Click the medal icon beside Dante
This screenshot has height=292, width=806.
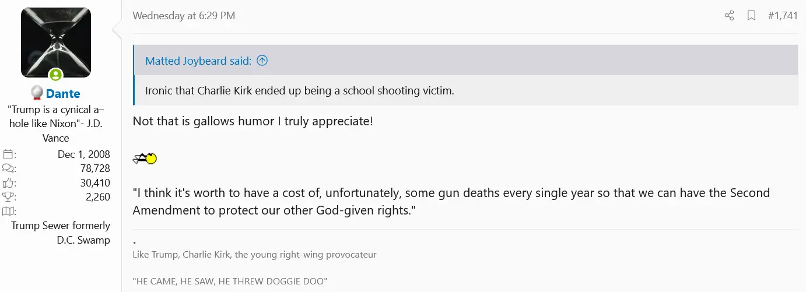click(37, 93)
